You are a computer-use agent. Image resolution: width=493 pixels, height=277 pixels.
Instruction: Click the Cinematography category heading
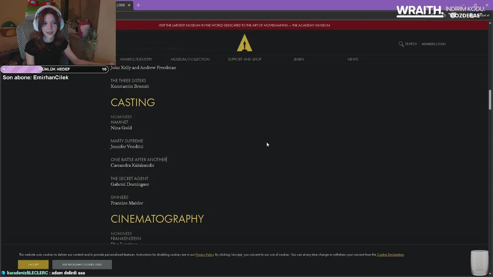pyautogui.click(x=157, y=219)
